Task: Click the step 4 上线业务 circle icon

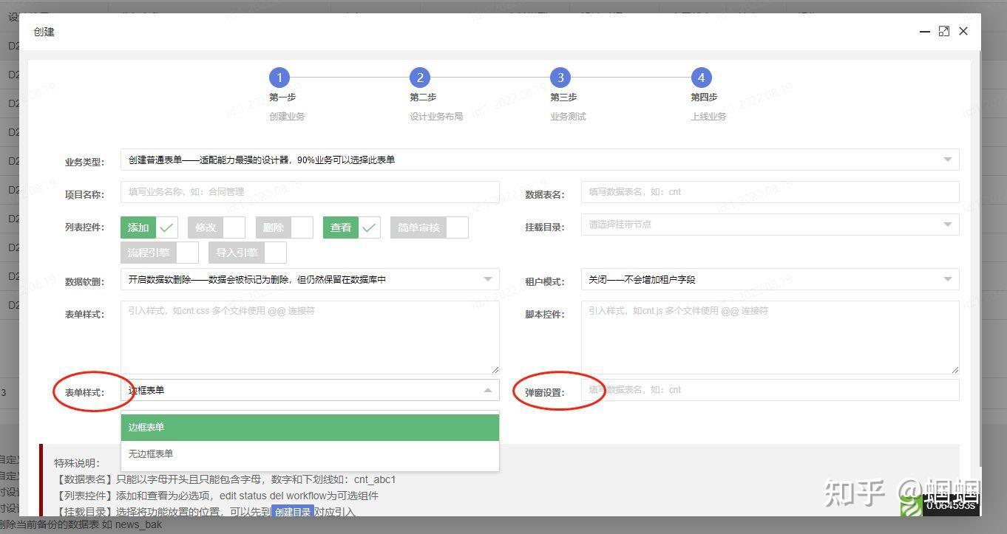Action: [x=701, y=77]
